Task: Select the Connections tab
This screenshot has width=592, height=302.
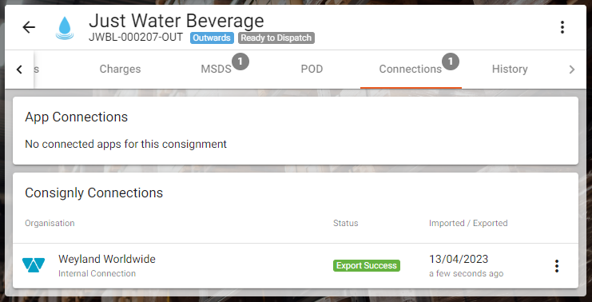Action: click(x=411, y=69)
